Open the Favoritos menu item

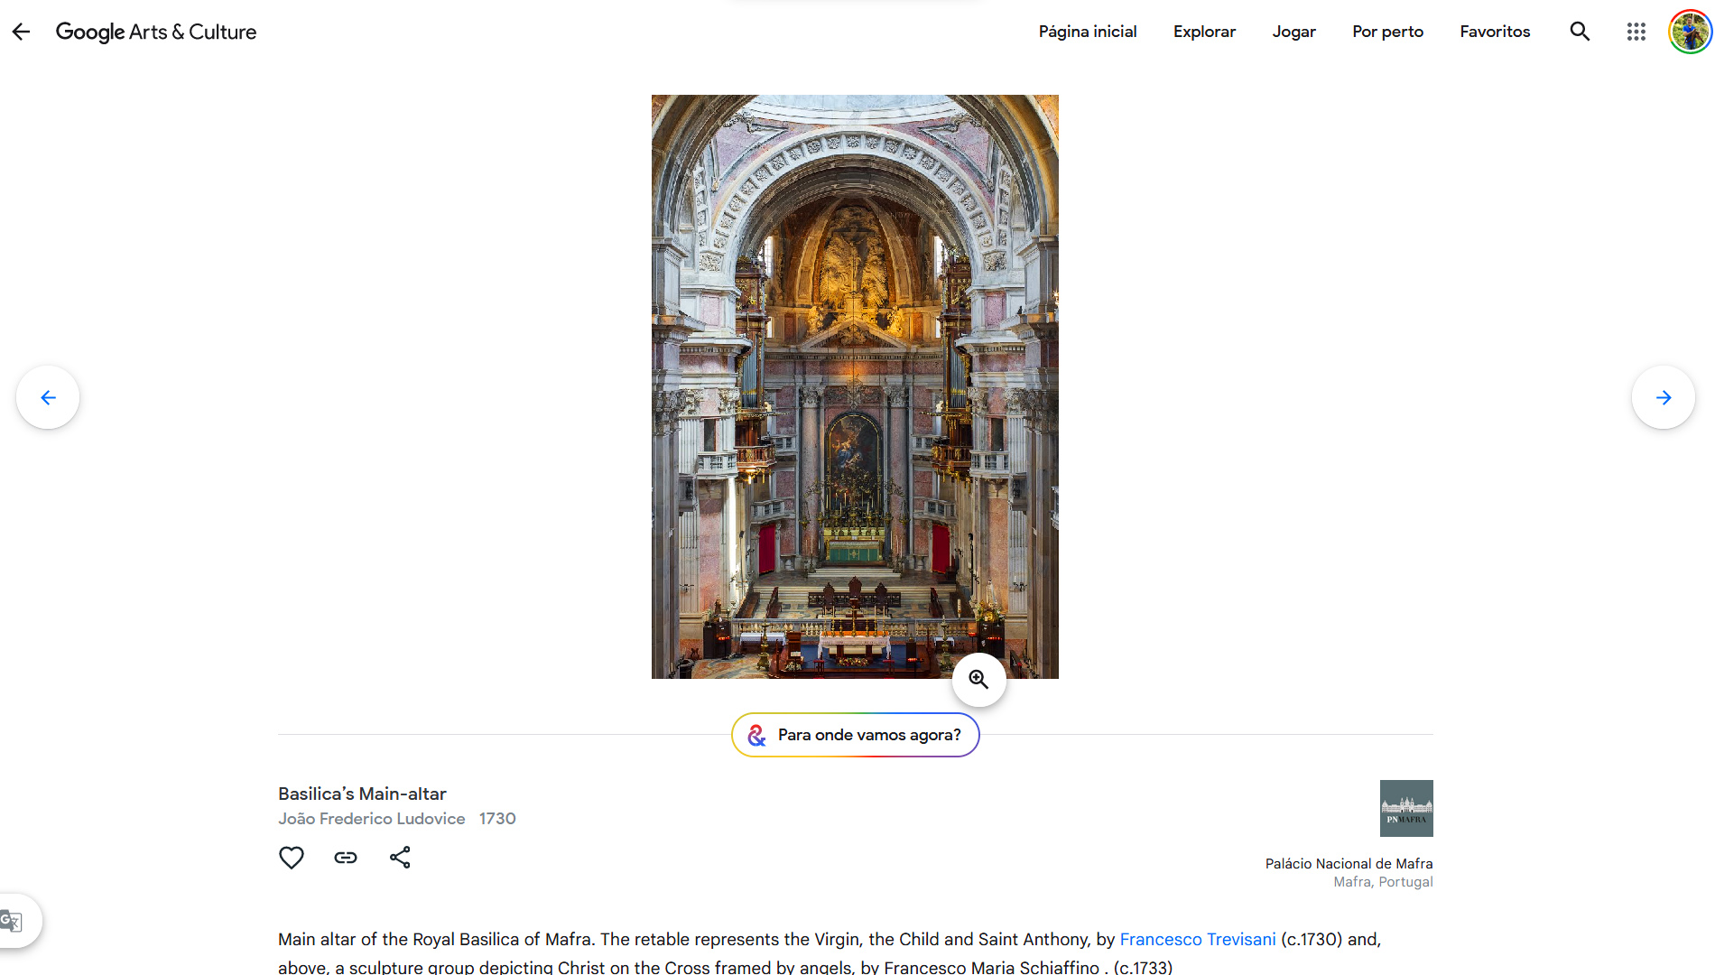pos(1495,32)
